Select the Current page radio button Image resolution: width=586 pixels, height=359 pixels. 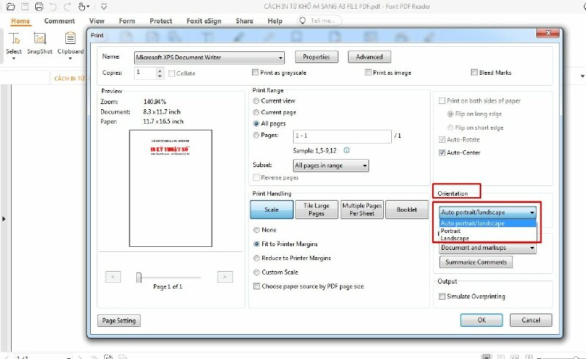click(256, 112)
